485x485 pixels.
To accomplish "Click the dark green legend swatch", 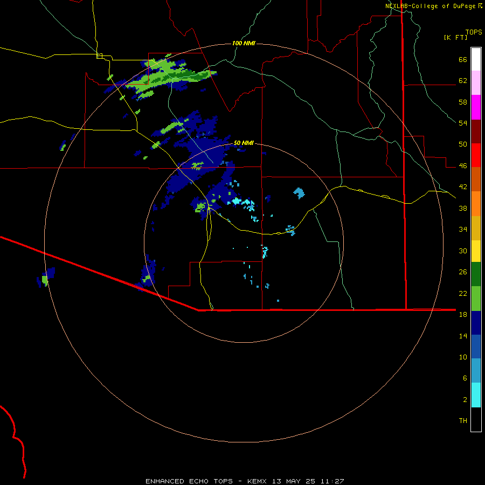I will (476, 274).
